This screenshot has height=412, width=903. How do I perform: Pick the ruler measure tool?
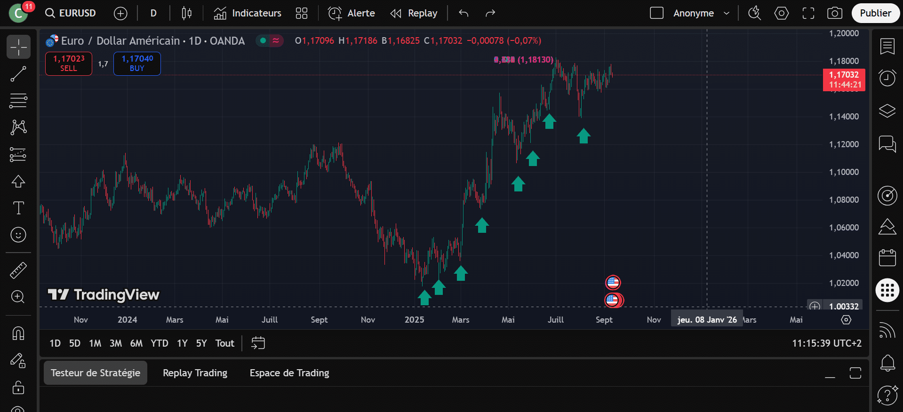pos(18,270)
